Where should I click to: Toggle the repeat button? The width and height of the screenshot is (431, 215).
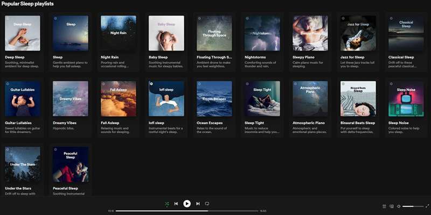pyautogui.click(x=207, y=204)
